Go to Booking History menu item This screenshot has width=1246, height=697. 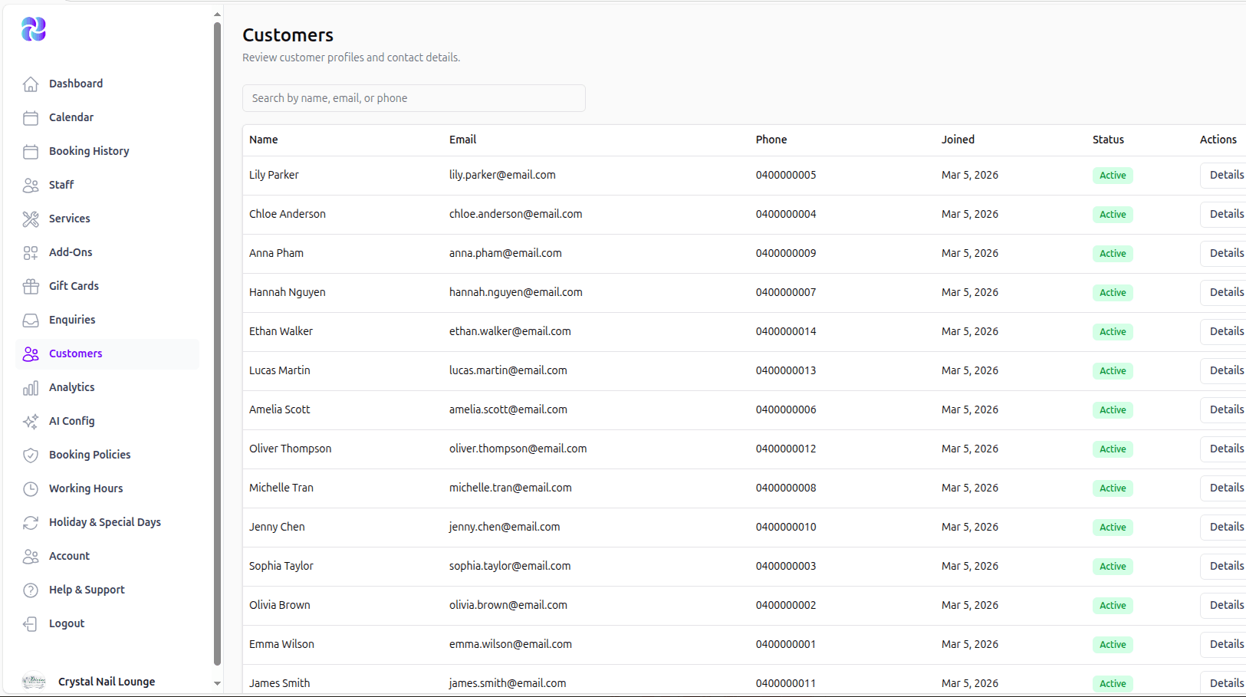pos(89,151)
